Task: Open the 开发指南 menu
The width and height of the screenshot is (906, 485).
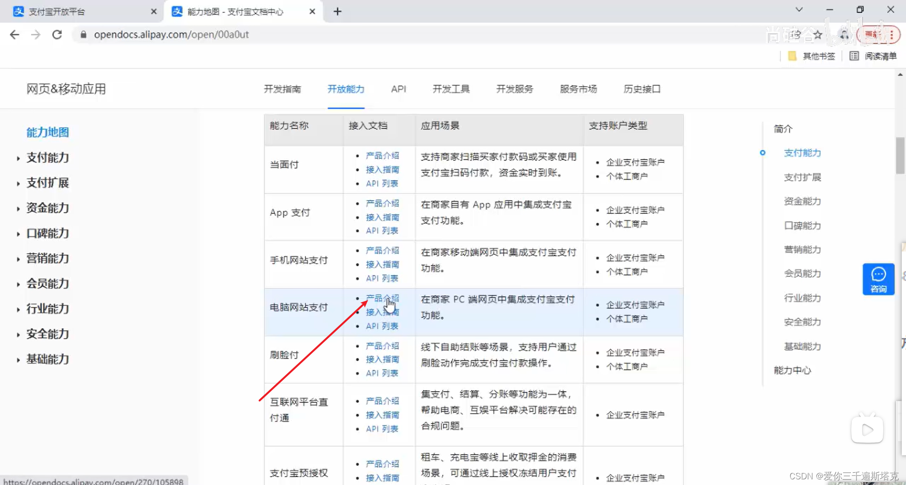Action: 282,89
